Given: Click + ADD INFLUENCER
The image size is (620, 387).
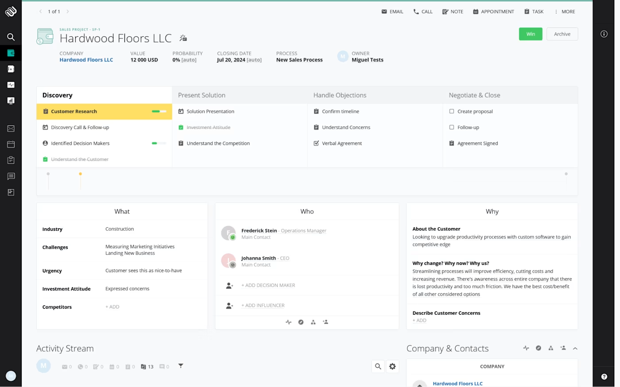Looking at the screenshot, I should coord(263,306).
